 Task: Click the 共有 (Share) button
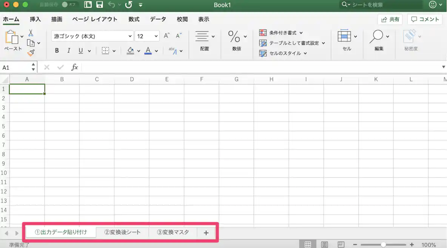point(390,19)
